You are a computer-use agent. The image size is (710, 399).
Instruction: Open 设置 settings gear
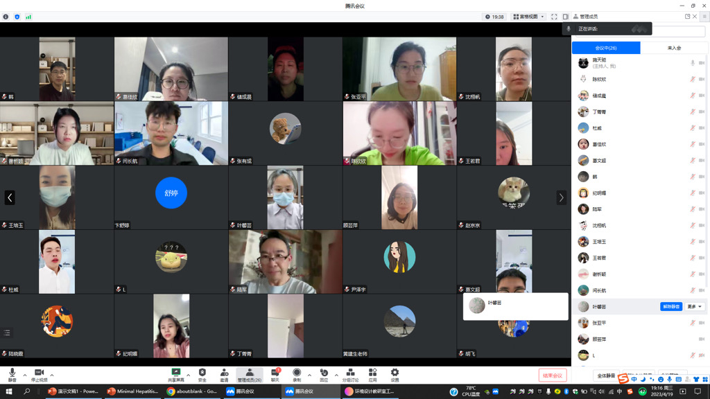pyautogui.click(x=395, y=372)
